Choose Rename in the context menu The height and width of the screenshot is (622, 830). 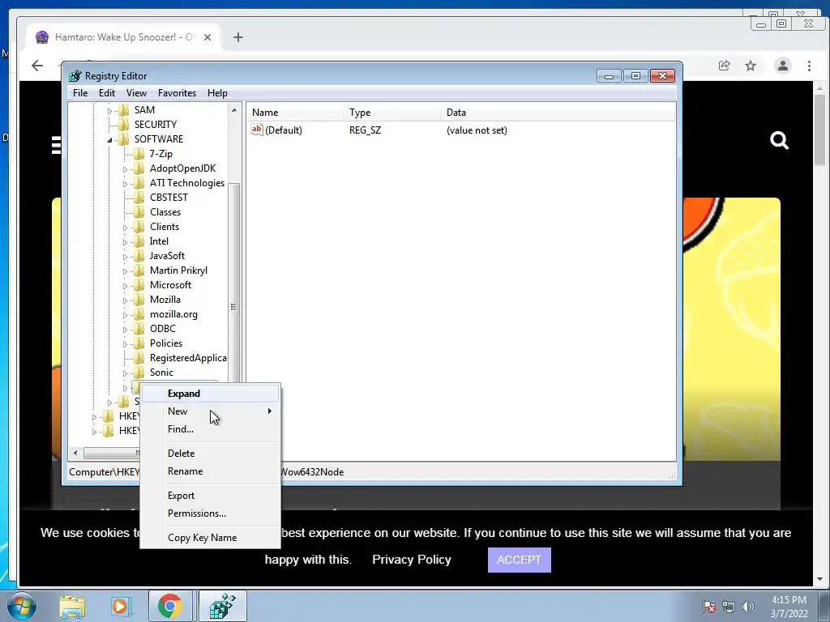click(x=210, y=471)
